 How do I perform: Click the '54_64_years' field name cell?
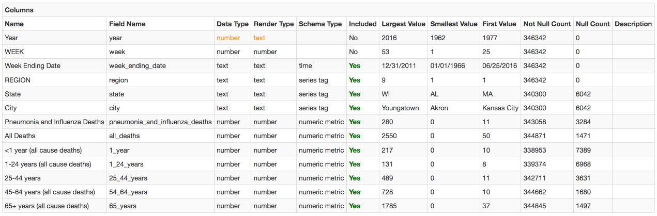(128, 192)
